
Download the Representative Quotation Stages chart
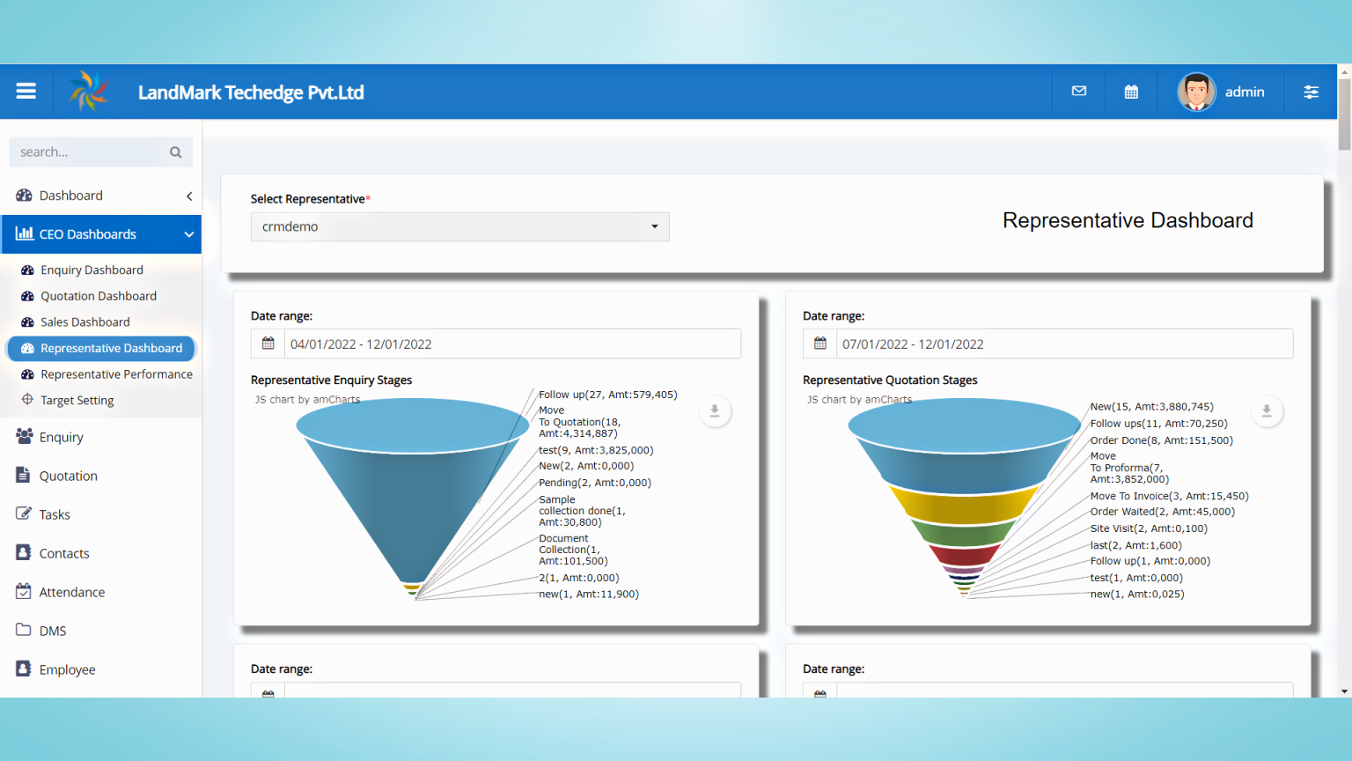tap(1267, 410)
